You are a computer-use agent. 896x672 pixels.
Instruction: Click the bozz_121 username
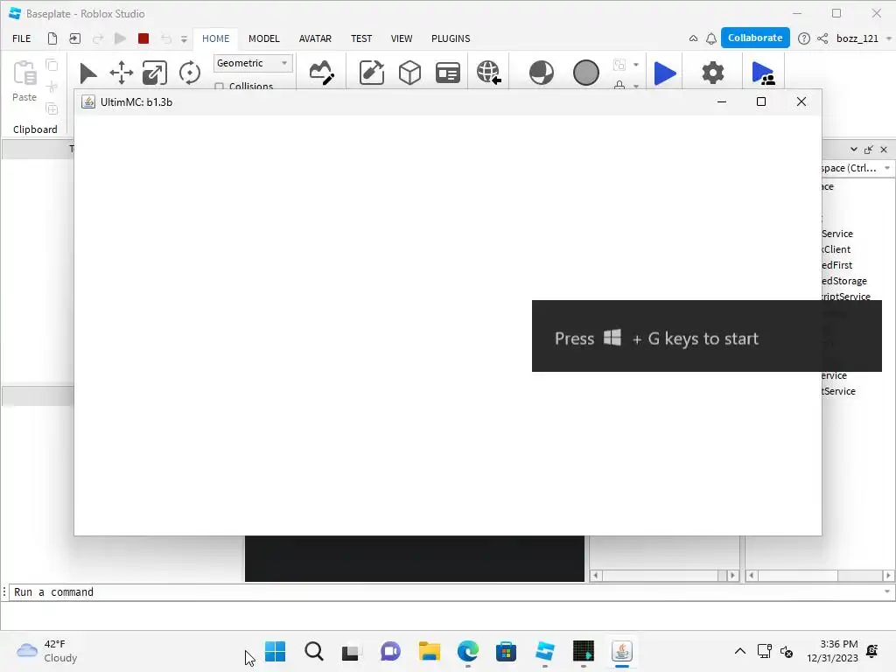(x=857, y=38)
